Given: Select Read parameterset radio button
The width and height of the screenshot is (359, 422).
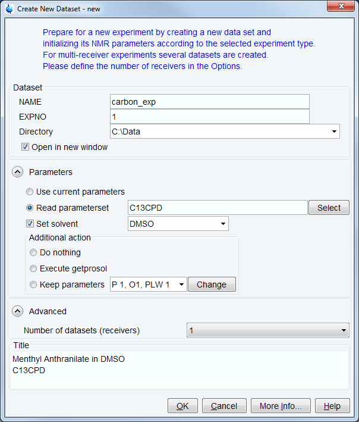Looking at the screenshot, I should [30, 208].
